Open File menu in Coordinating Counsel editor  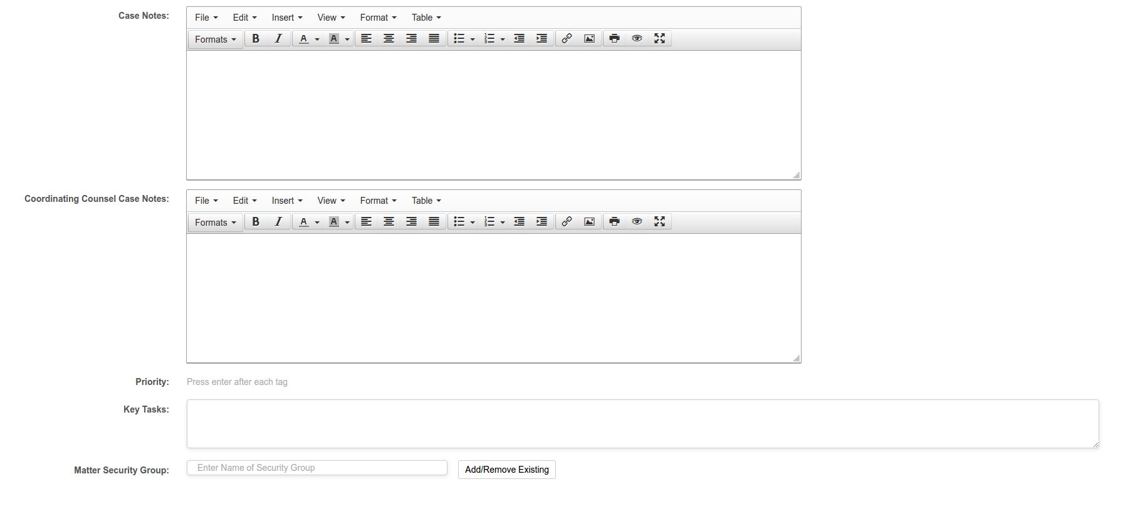click(206, 201)
